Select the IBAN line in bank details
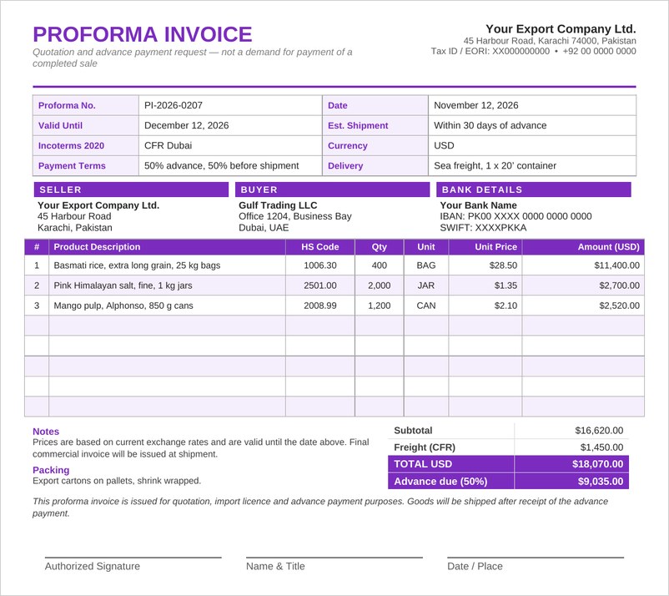669x596 pixels. [x=516, y=216]
